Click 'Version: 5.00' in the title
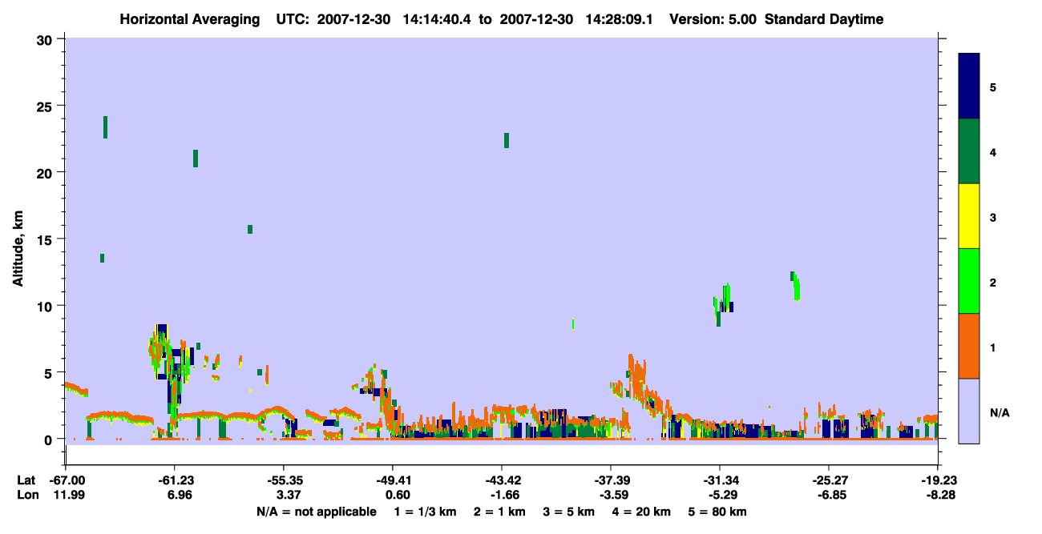The width and height of the screenshot is (1042, 534). [x=715, y=19]
